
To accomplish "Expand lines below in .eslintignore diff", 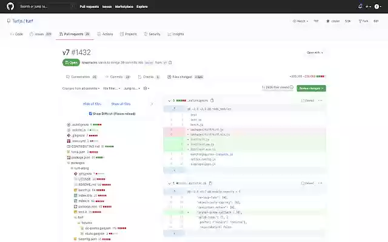I will pos(174,171).
